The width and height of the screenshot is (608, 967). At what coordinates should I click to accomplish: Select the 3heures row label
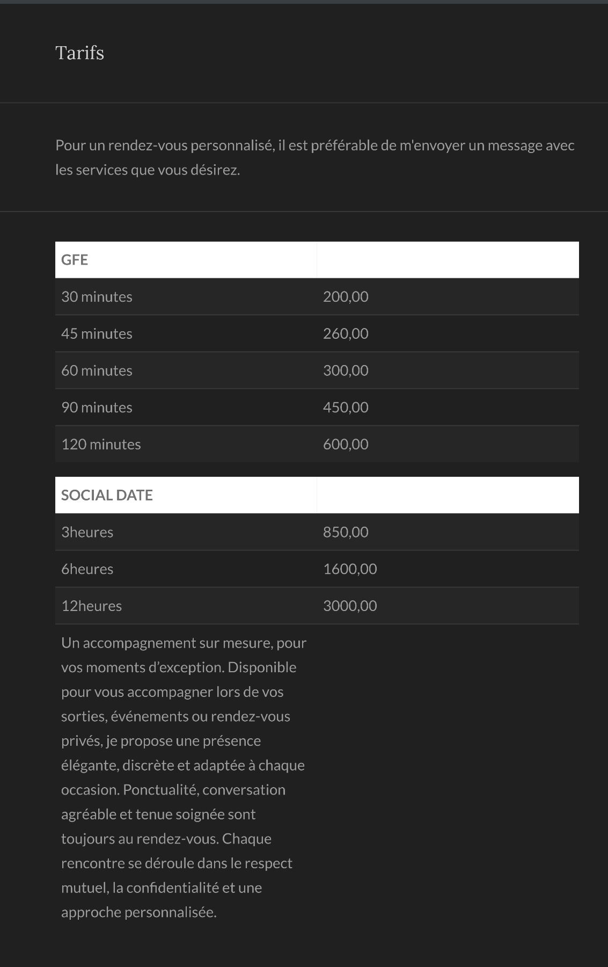coord(87,532)
